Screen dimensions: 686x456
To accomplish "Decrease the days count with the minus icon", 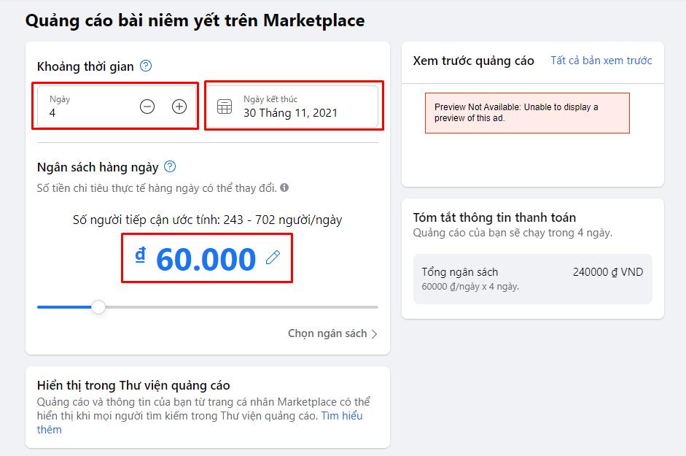I will click(147, 106).
